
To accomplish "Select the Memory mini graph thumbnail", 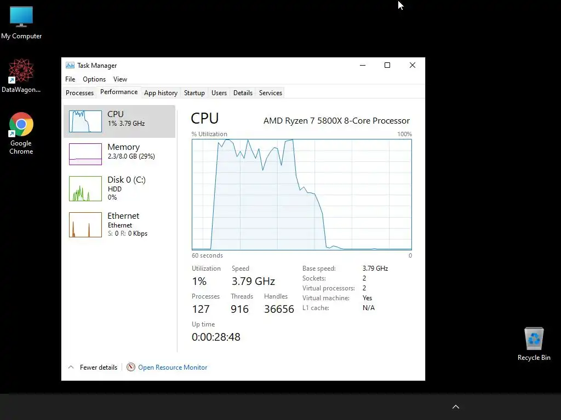I will 85,154.
